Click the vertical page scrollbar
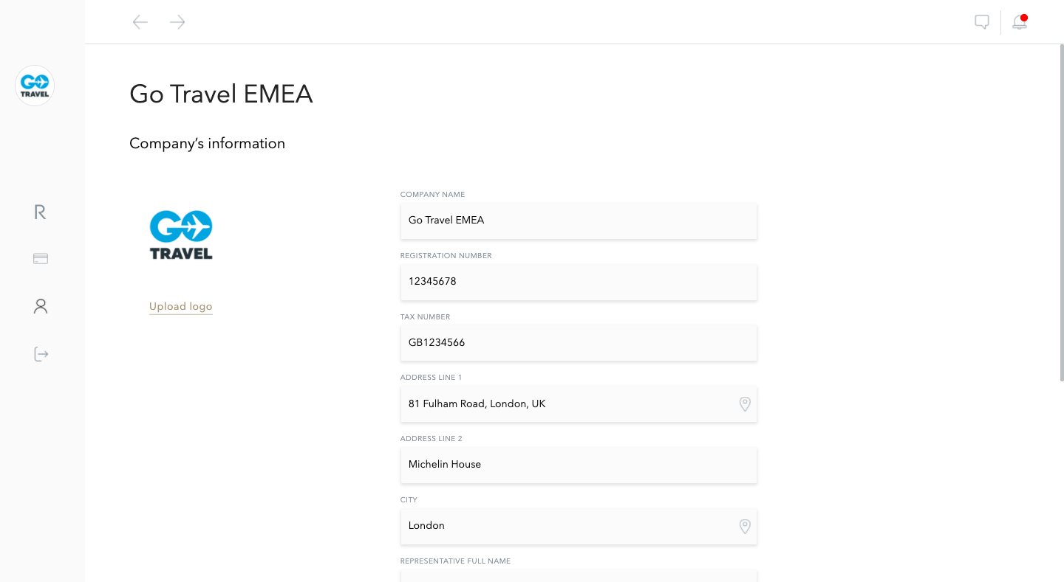The image size is (1064, 582). (1061, 214)
